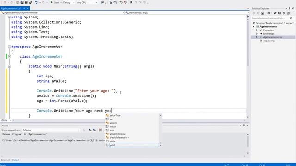Click the Show All Files icon in Solution Explorer
Screen dimensions: 296x166
[x=288, y=13]
